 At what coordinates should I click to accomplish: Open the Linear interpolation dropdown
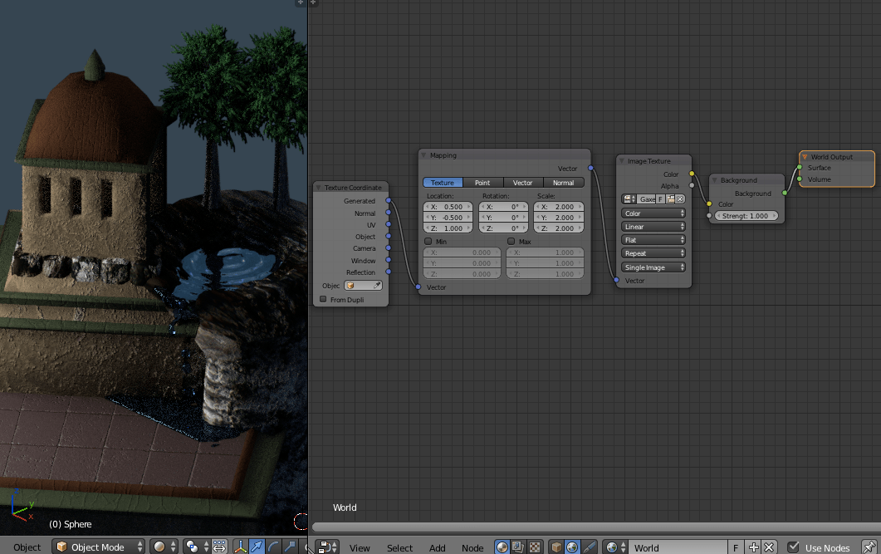(653, 226)
